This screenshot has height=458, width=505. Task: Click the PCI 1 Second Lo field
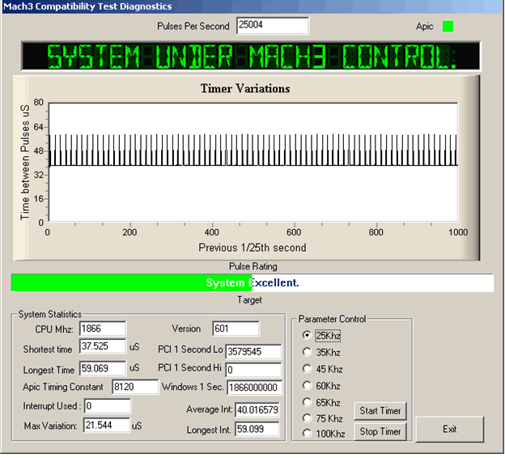pyautogui.click(x=253, y=352)
